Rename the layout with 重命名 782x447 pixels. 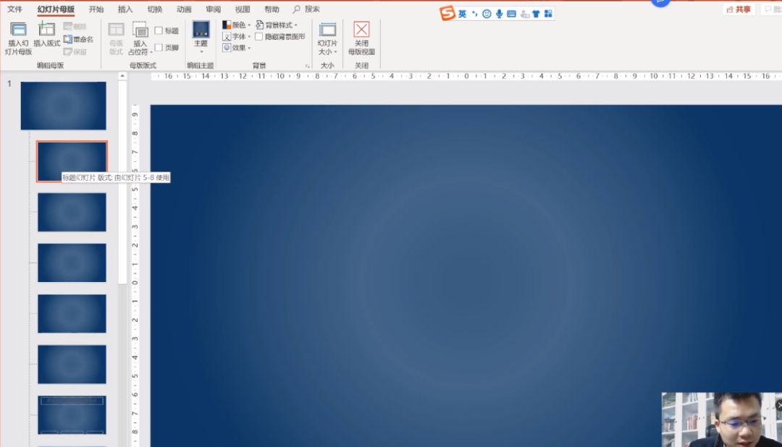(x=79, y=39)
